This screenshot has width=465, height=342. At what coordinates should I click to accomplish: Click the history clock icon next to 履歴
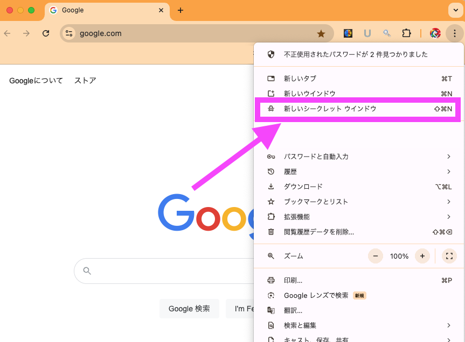coord(270,172)
